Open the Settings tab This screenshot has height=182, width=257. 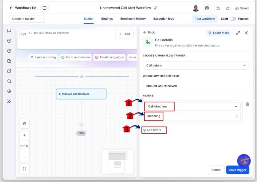(107, 19)
